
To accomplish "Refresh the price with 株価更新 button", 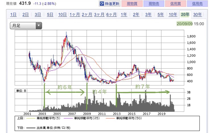I will (x=109, y=4).
